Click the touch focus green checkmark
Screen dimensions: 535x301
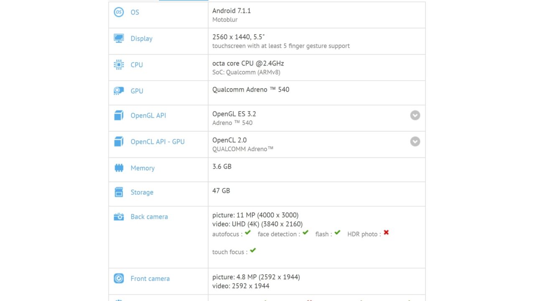[x=253, y=250]
